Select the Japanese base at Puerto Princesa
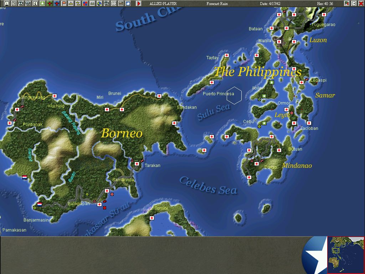The image size is (365, 274). click(212, 82)
